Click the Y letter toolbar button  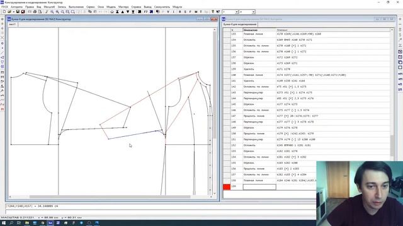(168, 12)
